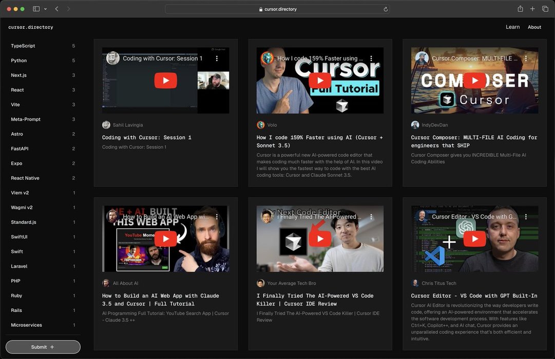This screenshot has width=555, height=359.
Task: Select the Expo category
Action: coord(43,164)
